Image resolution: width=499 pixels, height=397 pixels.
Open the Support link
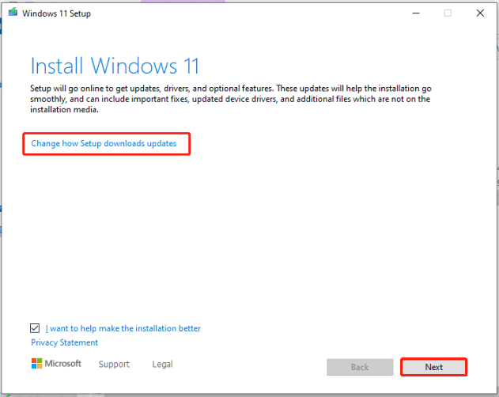(114, 364)
